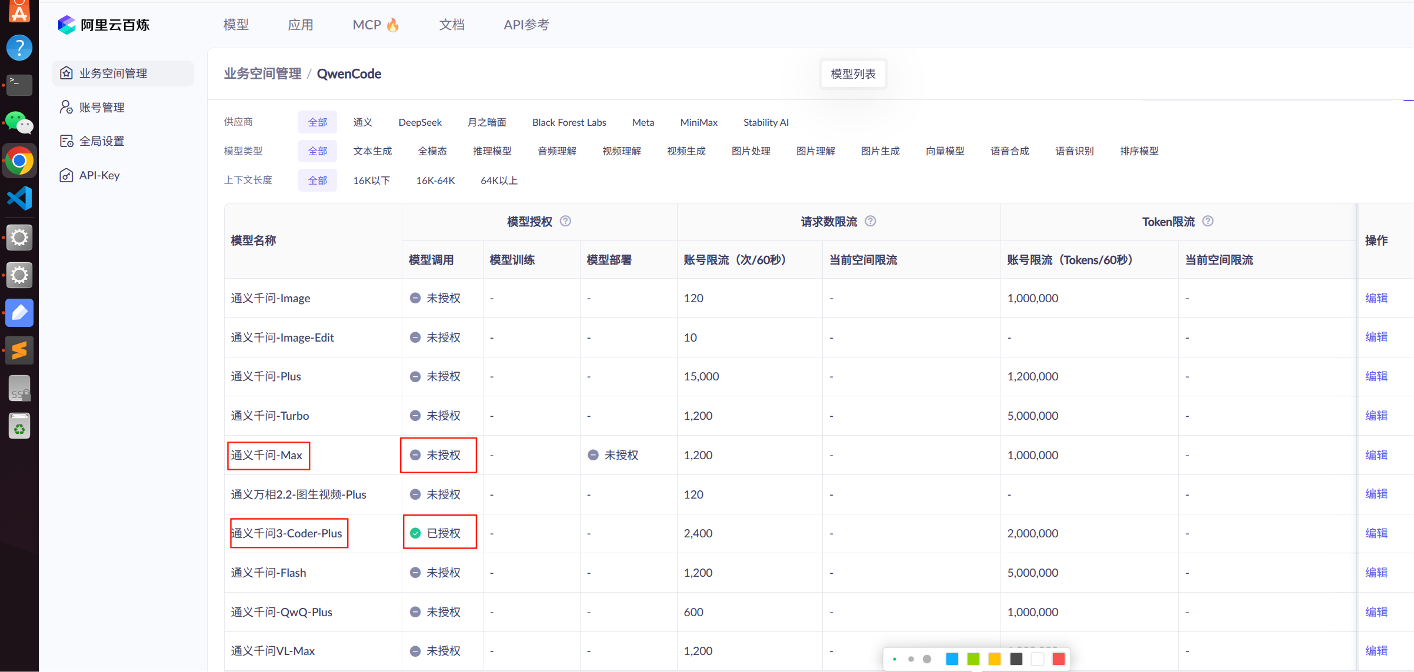This screenshot has width=1414, height=672.
Task: Filter model type by 图片生成
Action: click(881, 151)
